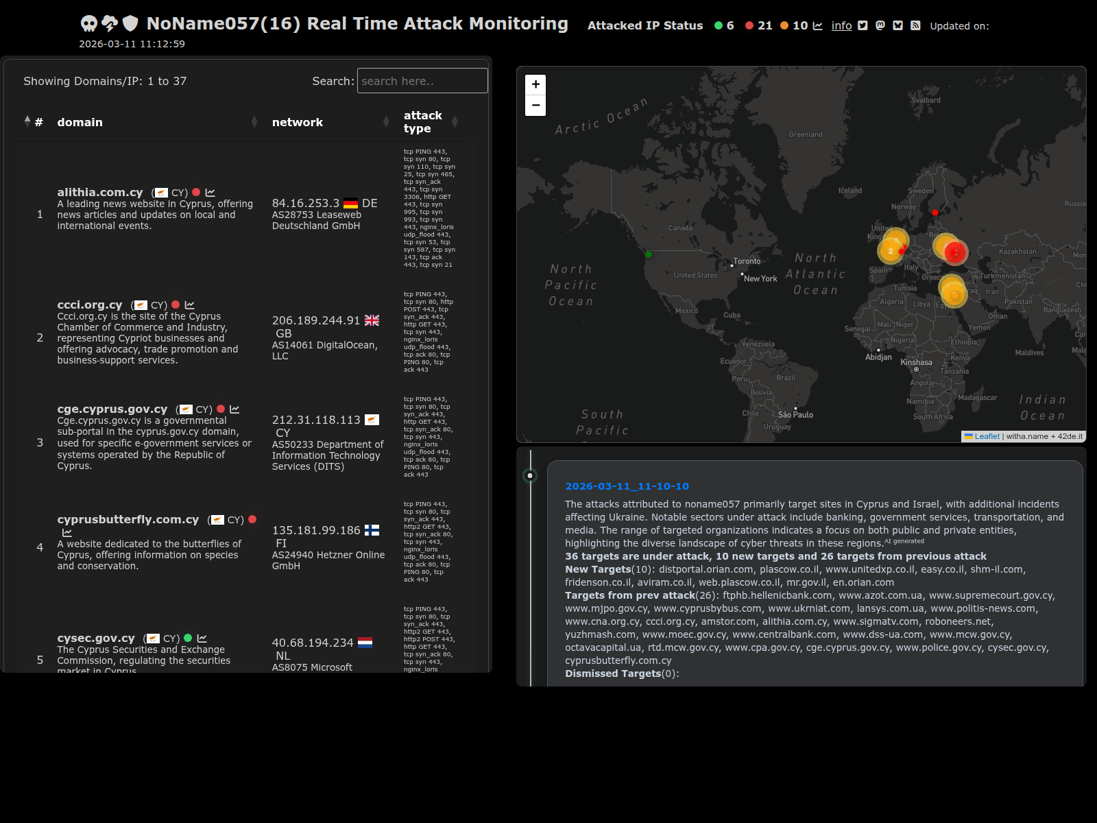Open the Leaflet attribution link
Viewport: 1097px width, 823px height.
click(987, 436)
